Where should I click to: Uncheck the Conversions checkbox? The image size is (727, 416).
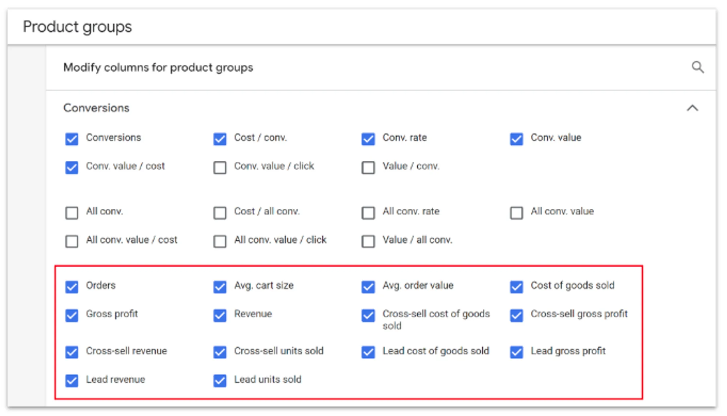tap(72, 139)
